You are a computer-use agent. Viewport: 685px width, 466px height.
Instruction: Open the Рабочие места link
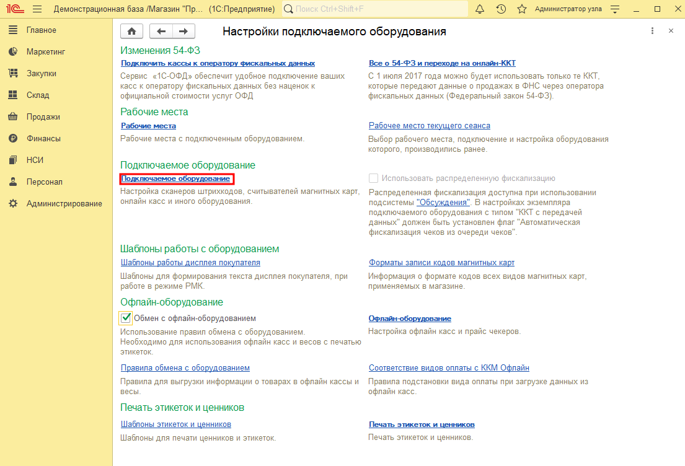(148, 126)
